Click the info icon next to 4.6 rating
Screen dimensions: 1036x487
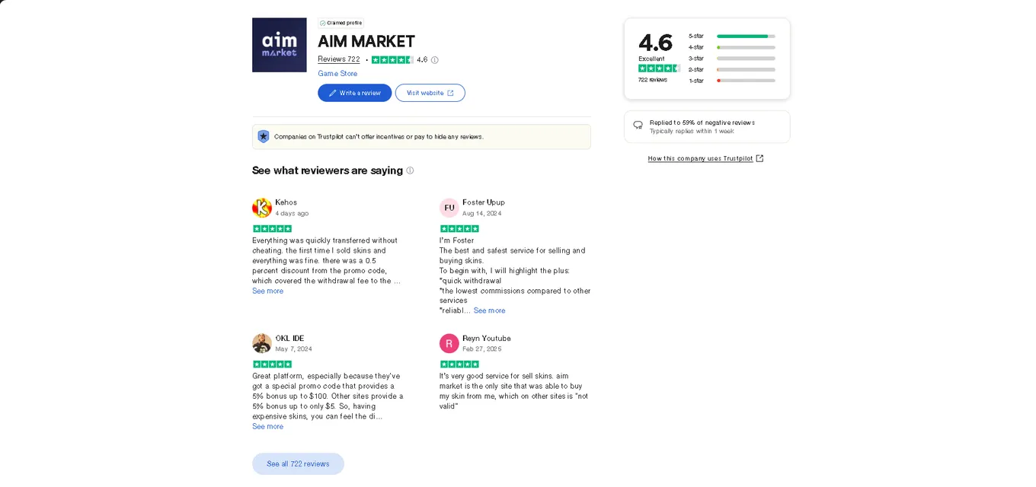[435, 60]
